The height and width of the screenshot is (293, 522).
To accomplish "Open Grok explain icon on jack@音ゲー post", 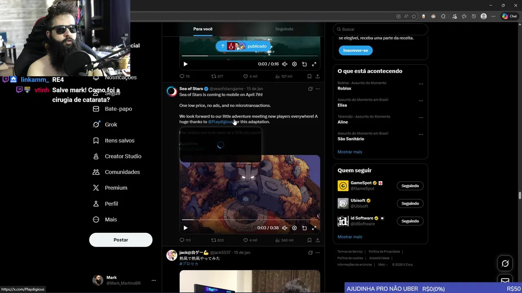I will pos(310,253).
